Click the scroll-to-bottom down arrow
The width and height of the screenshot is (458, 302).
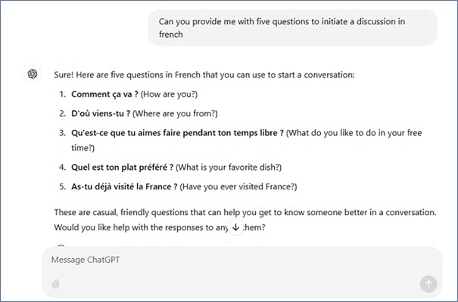pos(235,226)
